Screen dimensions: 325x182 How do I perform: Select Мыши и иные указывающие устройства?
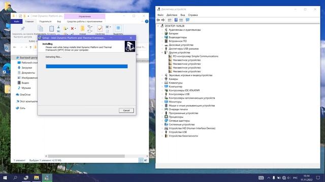[192, 106]
